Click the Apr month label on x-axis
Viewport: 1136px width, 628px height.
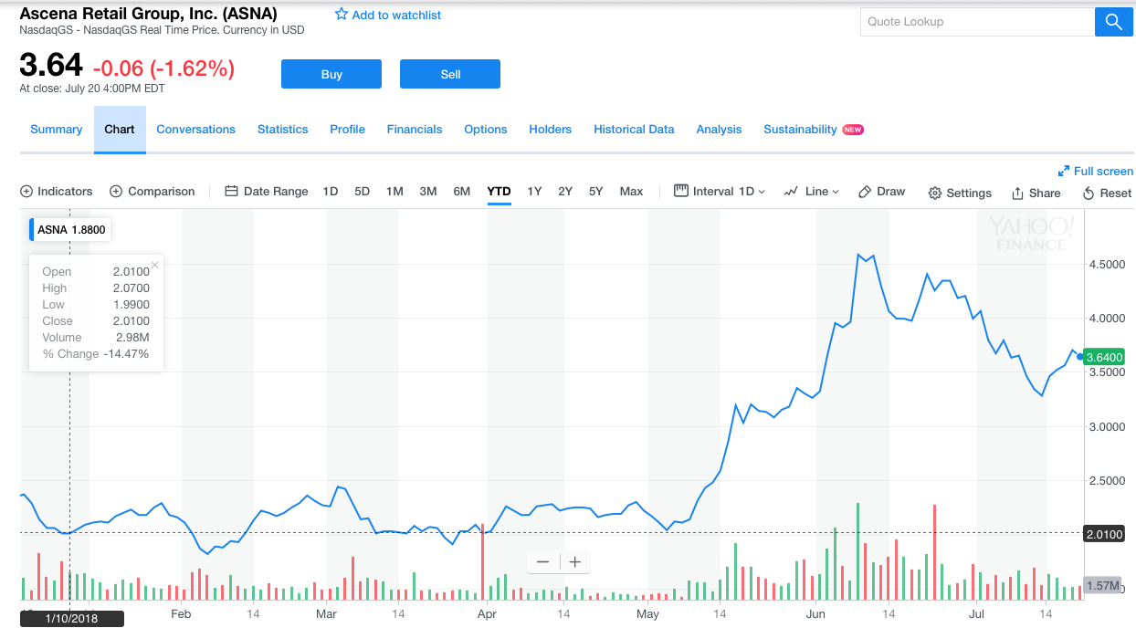click(x=487, y=614)
